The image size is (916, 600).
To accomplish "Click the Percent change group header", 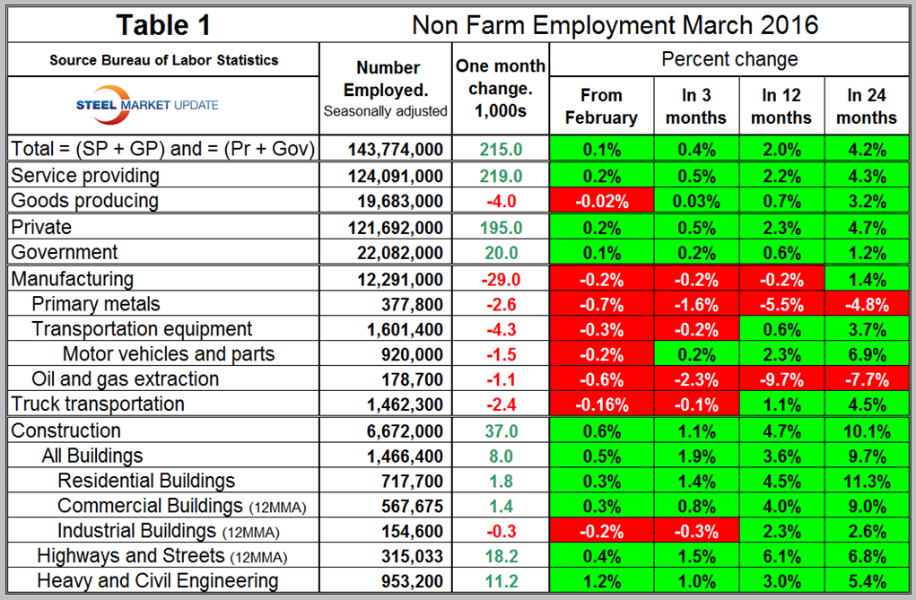I will 729,60.
